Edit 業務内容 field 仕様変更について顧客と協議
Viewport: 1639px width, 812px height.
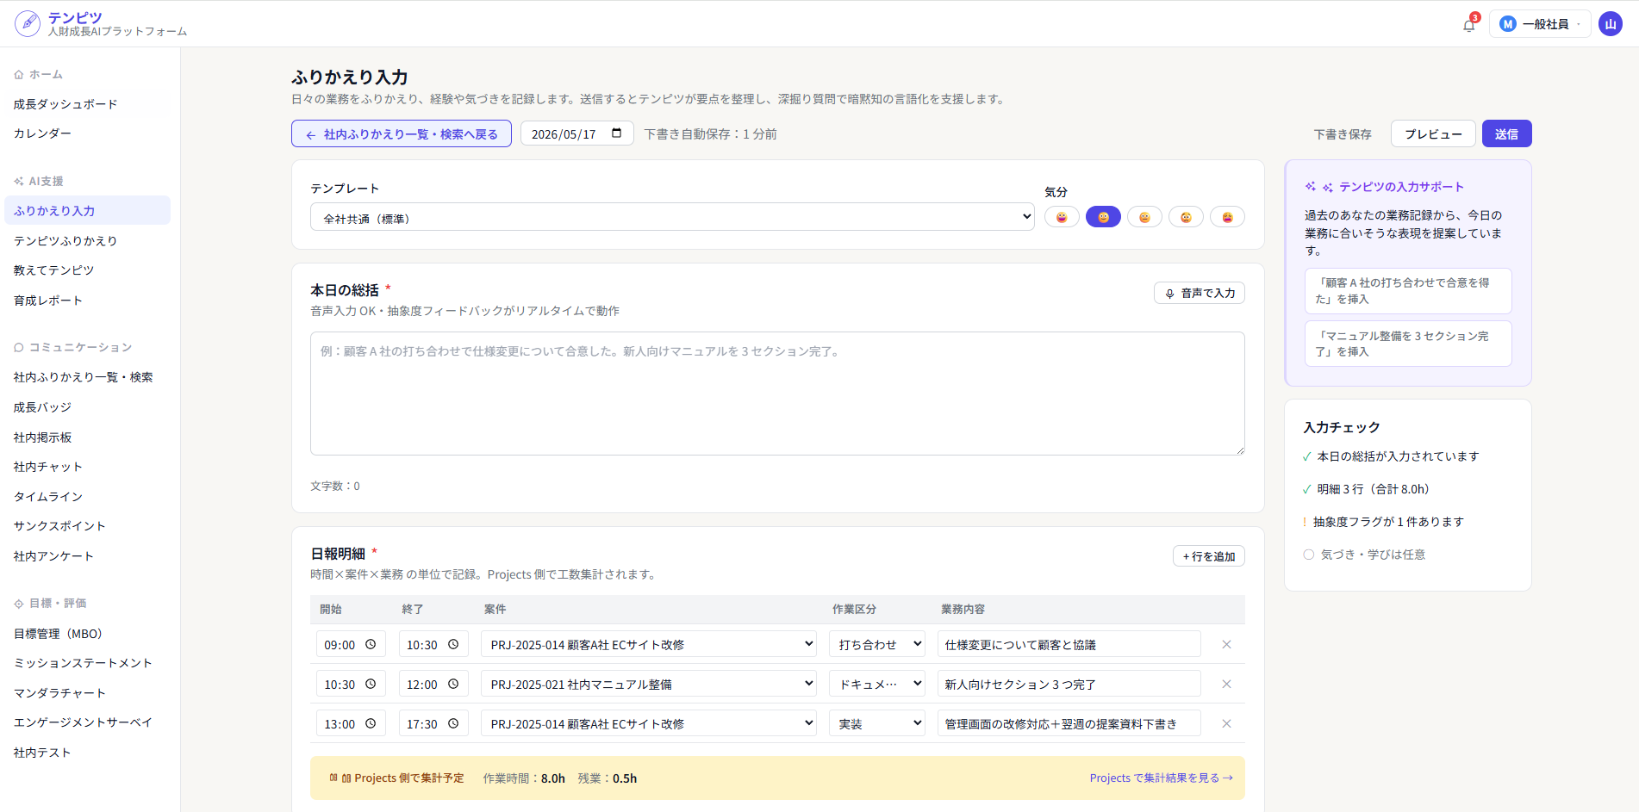coord(1069,644)
